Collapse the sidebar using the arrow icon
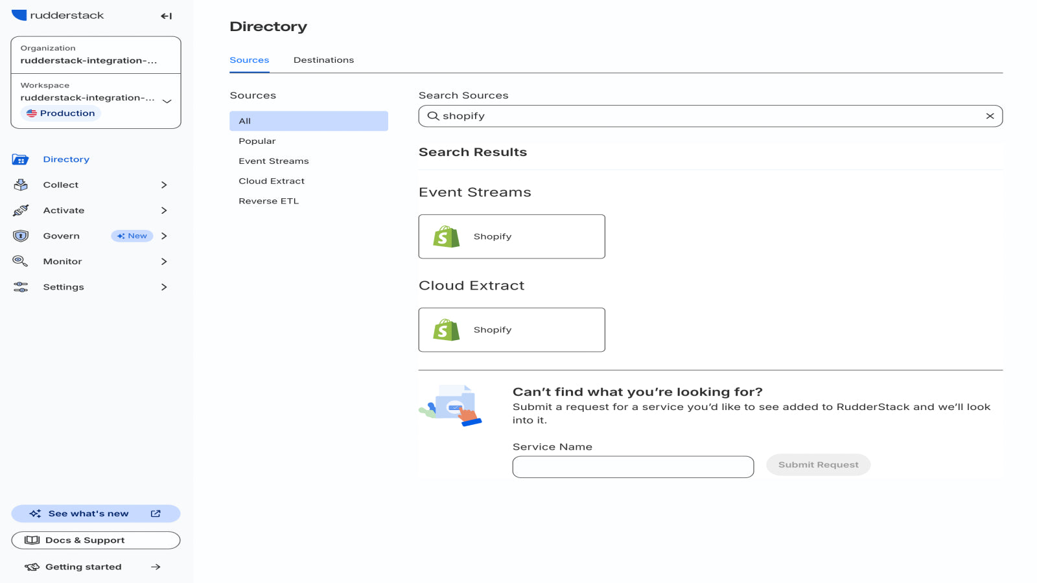The image size is (1037, 583). 166,16
